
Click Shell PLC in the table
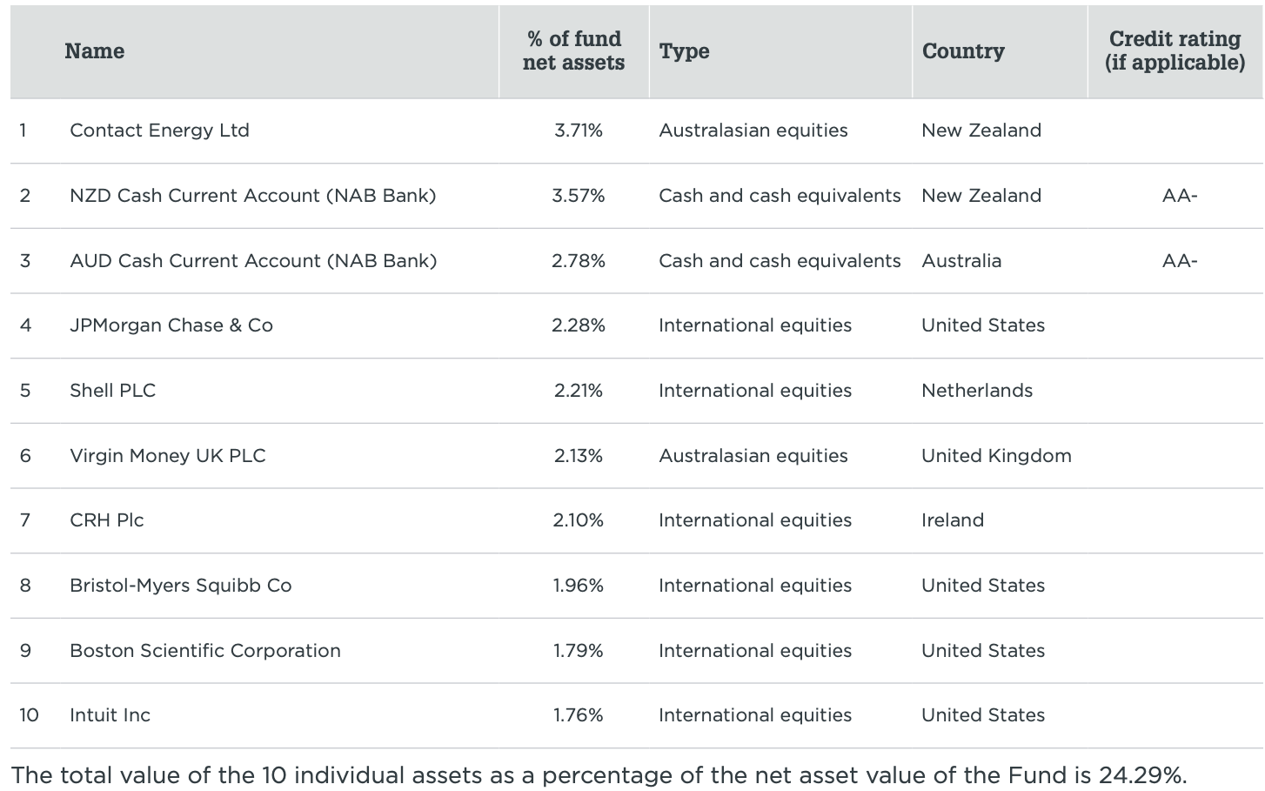pos(112,391)
